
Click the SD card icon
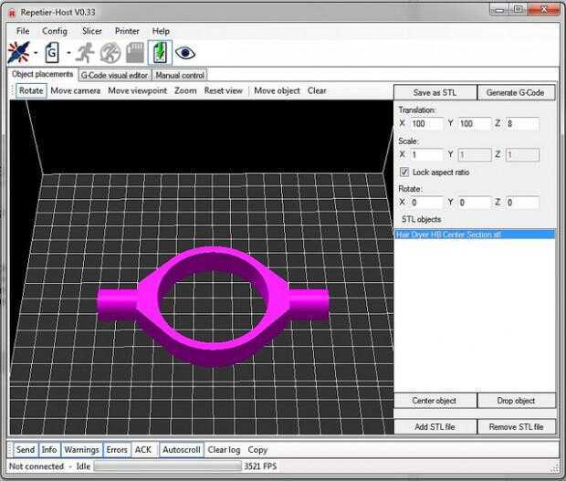pos(135,53)
